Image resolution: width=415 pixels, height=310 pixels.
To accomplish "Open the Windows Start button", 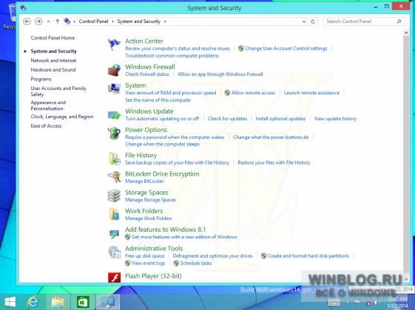I will (10, 302).
